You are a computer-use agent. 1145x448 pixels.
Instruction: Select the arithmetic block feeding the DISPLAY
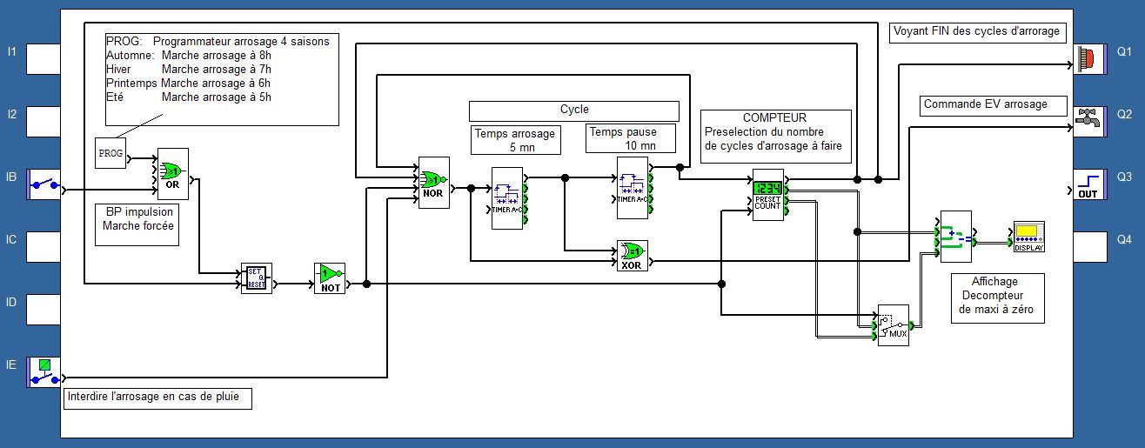955,237
